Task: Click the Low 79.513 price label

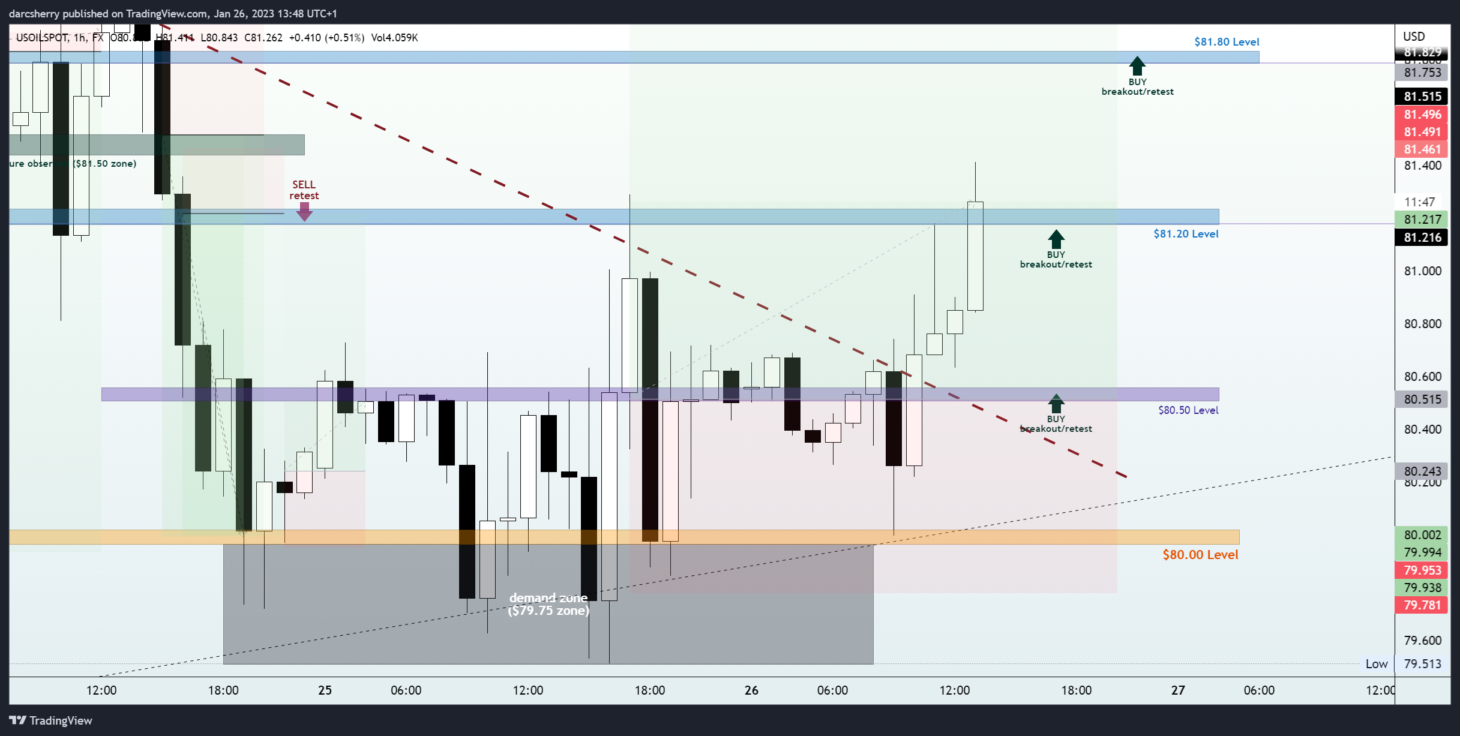Action: [x=1404, y=664]
